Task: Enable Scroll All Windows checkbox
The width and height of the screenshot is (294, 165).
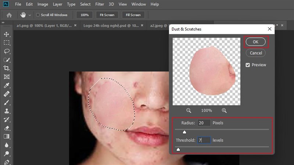Action: tap(38, 15)
